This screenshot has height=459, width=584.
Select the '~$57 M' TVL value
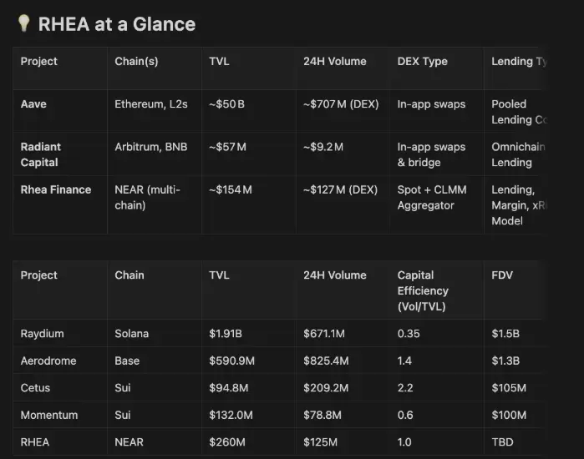(x=227, y=147)
